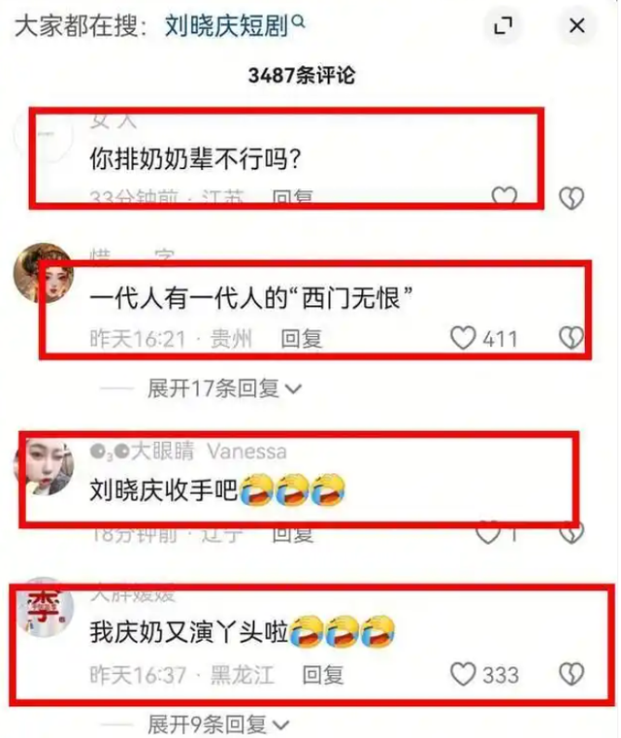
Task: Expand 展开9条回复 replies
Action: (x=218, y=724)
